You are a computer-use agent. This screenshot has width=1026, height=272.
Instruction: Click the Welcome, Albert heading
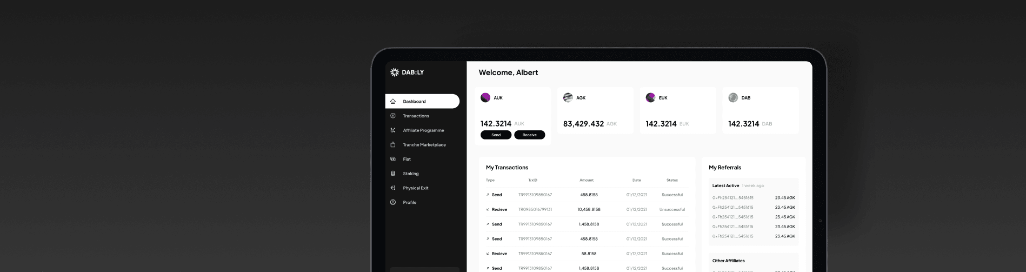(508, 72)
